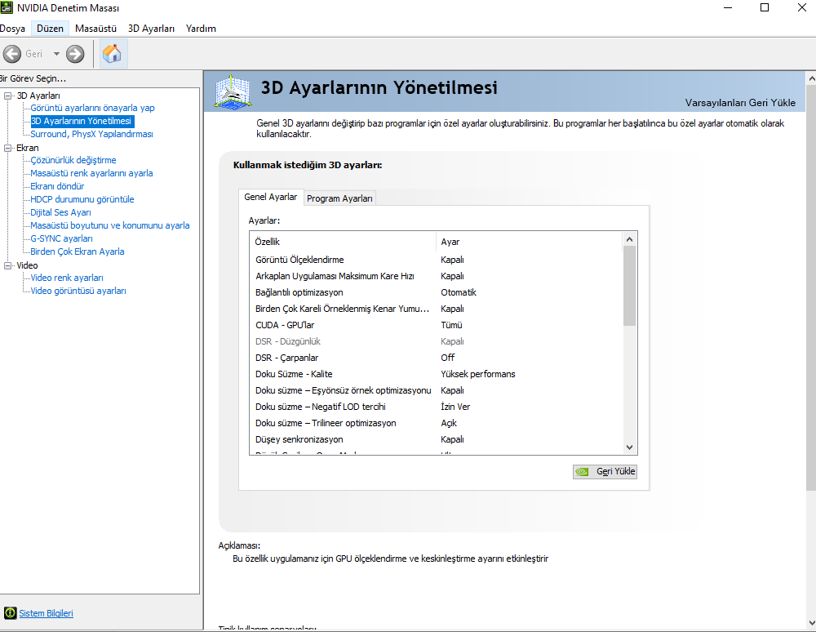Open Masaüstü renk ayarlarını ayarla
Viewport: 816px width, 632px height.
(91, 173)
